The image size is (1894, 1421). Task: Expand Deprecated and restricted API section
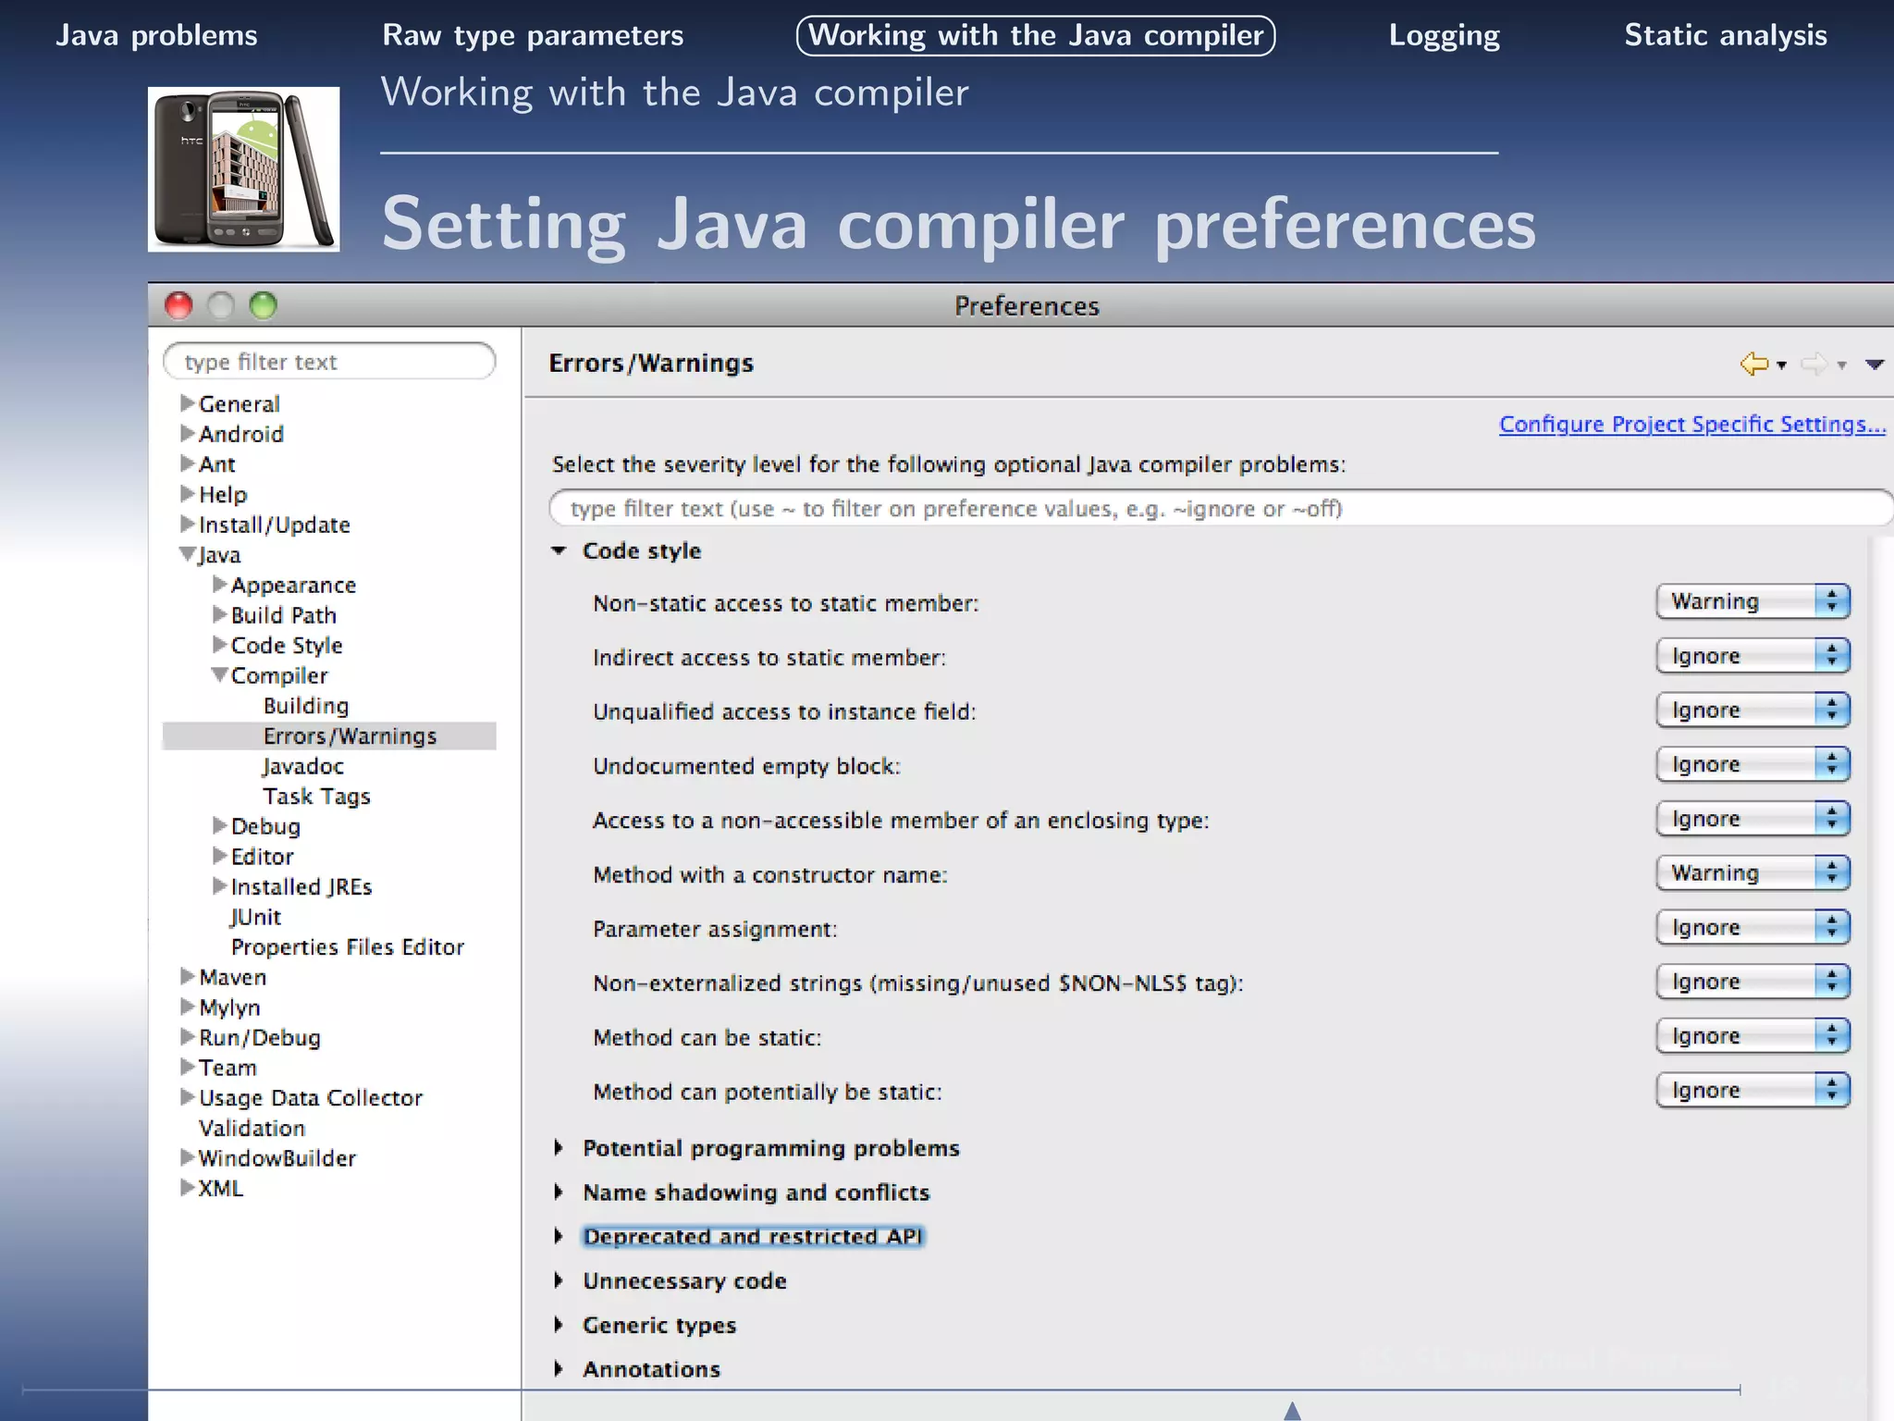click(x=559, y=1237)
